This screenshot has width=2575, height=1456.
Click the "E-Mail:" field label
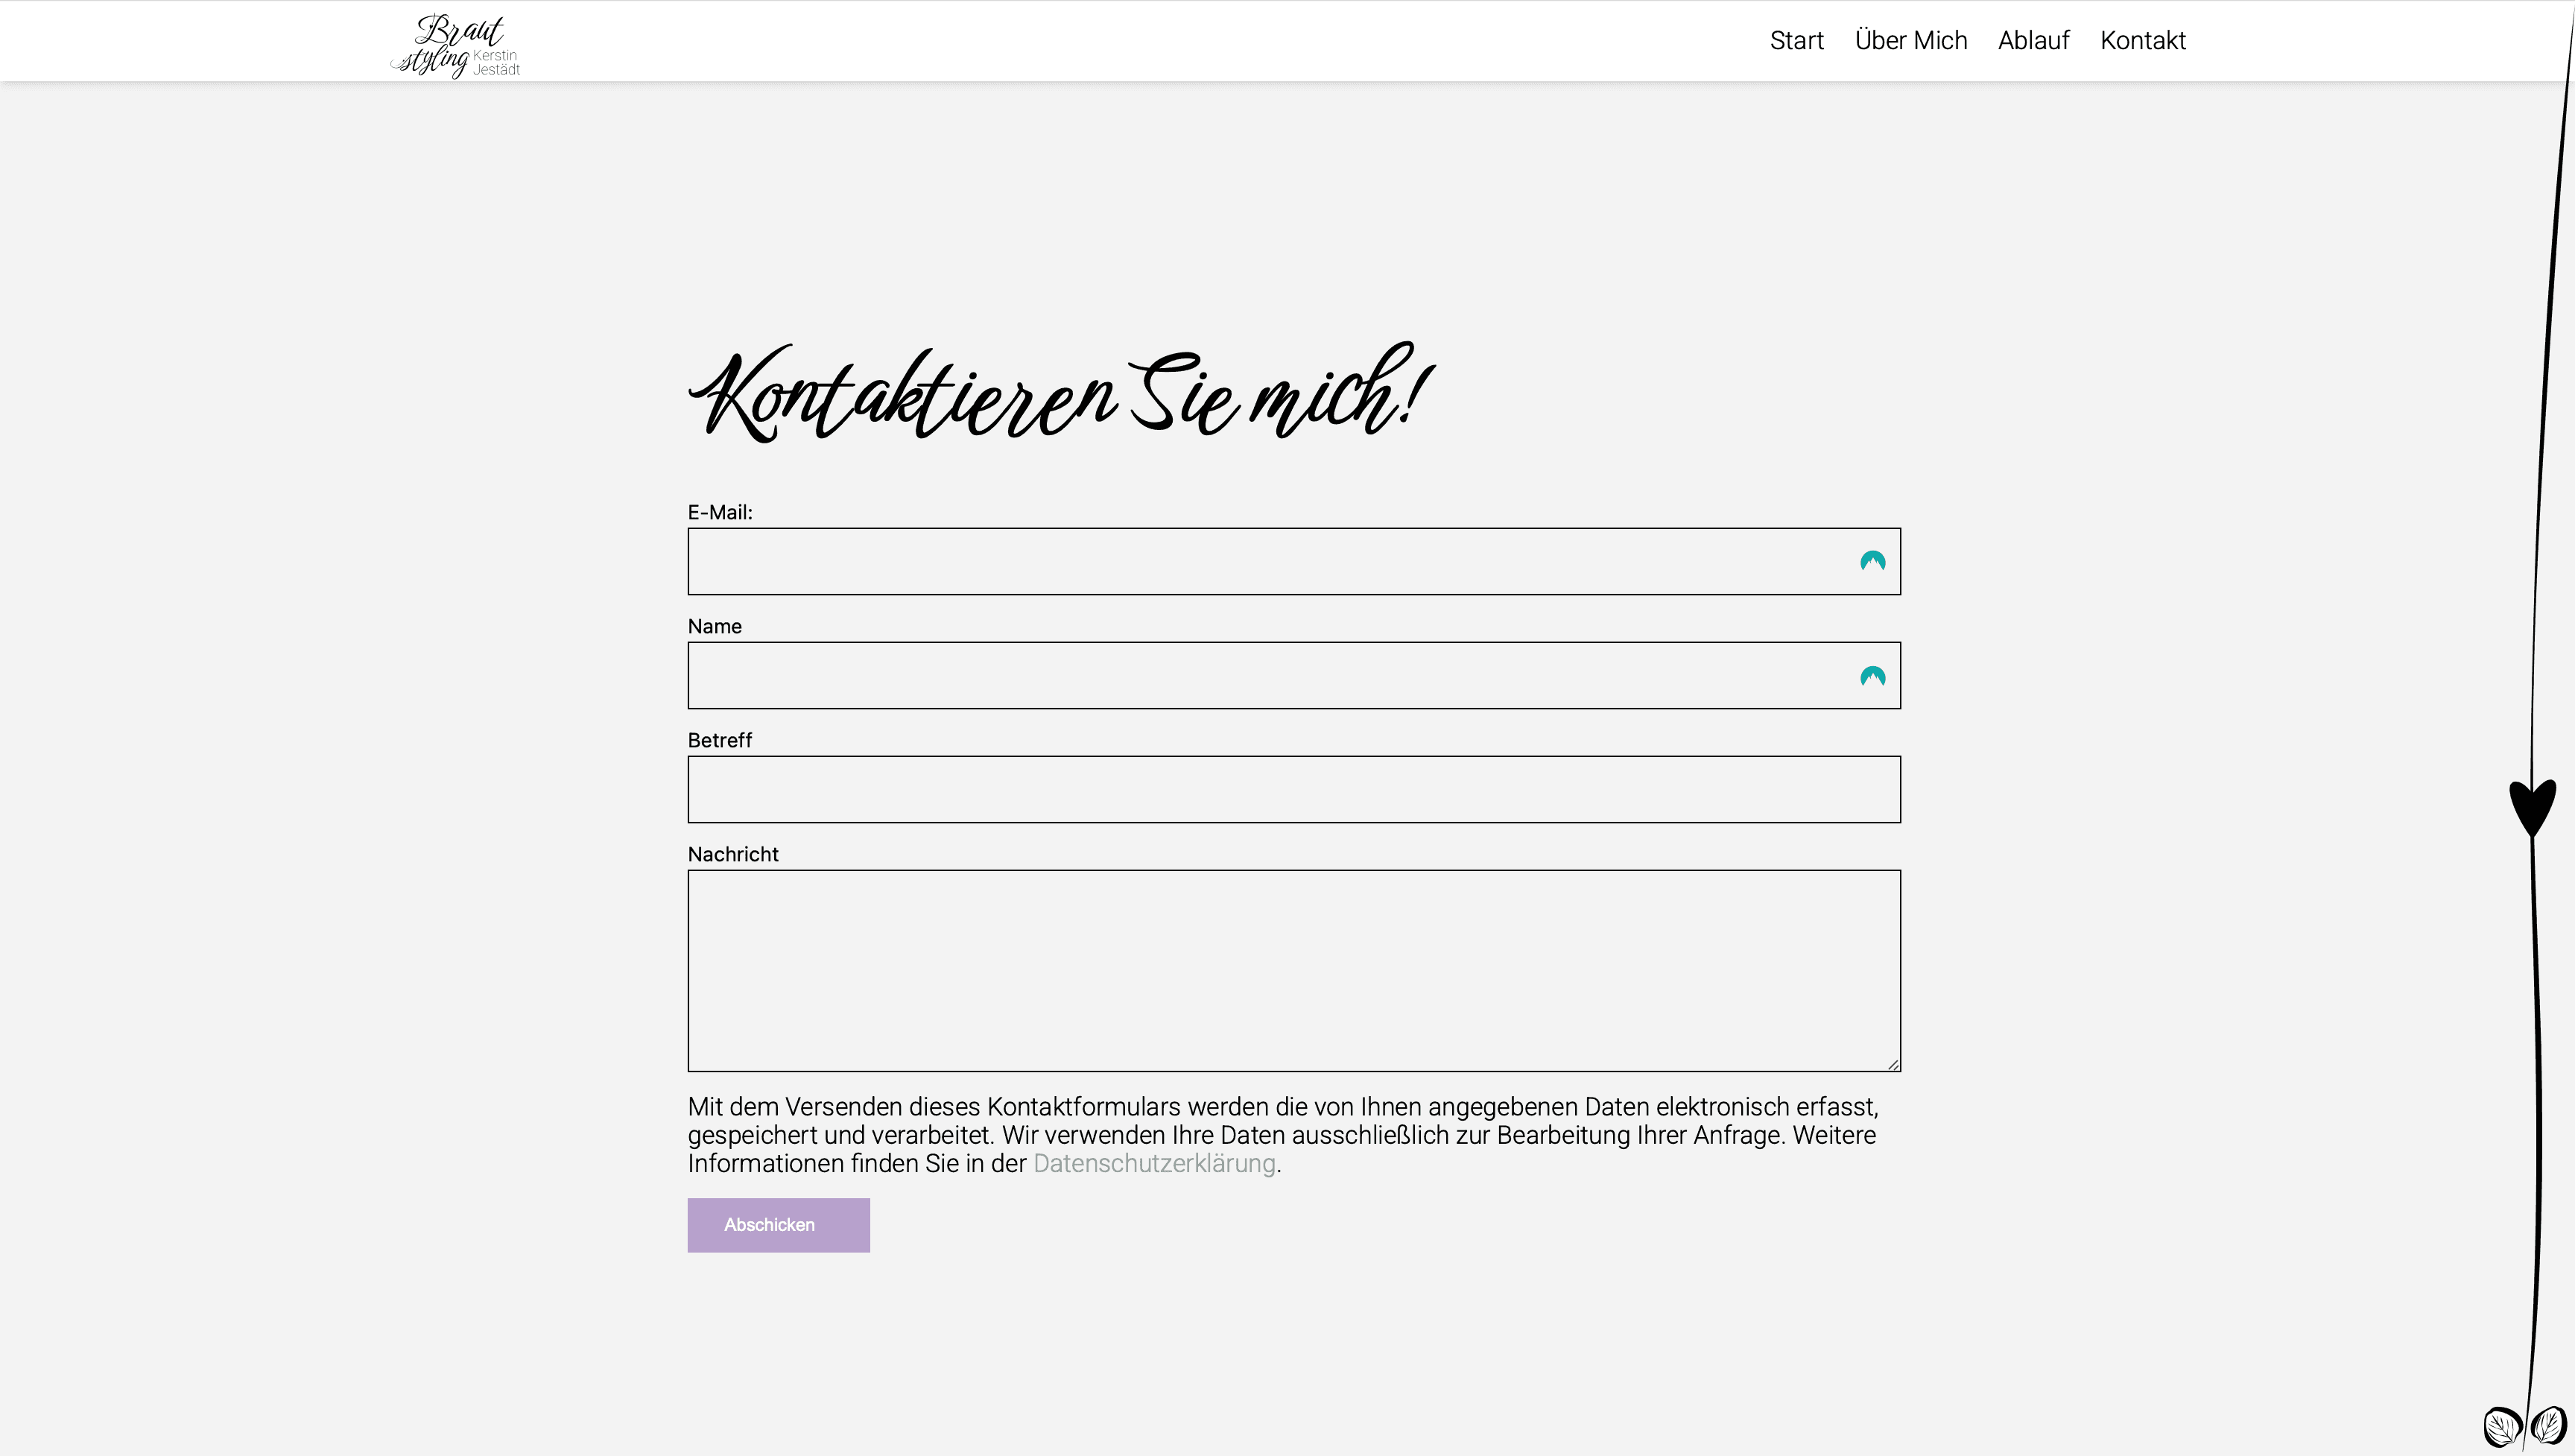coord(720,513)
